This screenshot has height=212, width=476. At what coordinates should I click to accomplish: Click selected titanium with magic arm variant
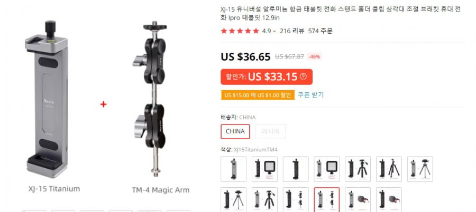tap(327, 199)
